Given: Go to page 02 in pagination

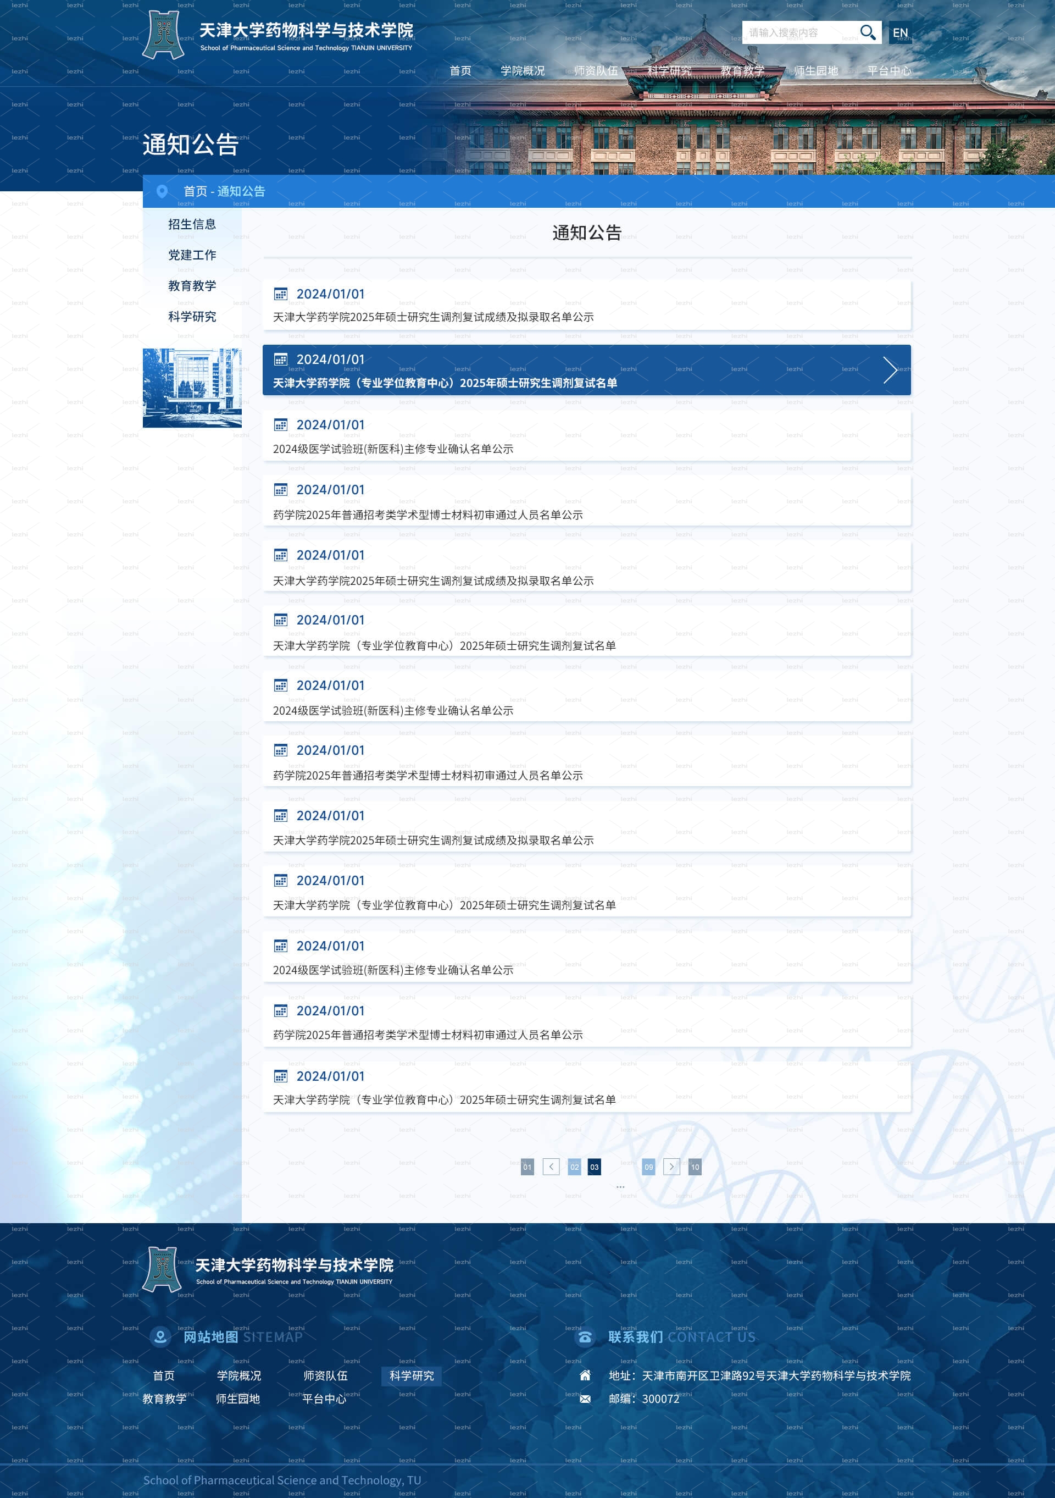Looking at the screenshot, I should click(574, 1167).
